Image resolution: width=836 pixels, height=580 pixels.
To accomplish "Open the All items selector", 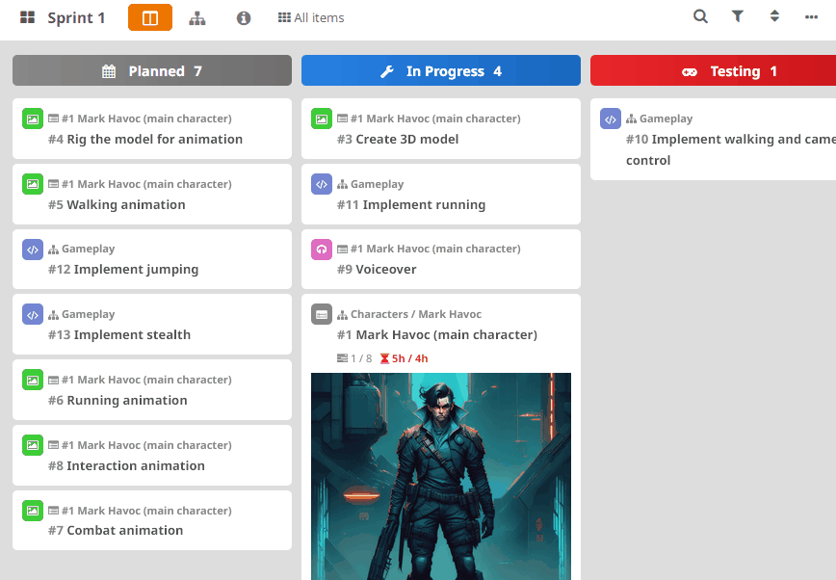I will pos(310,17).
